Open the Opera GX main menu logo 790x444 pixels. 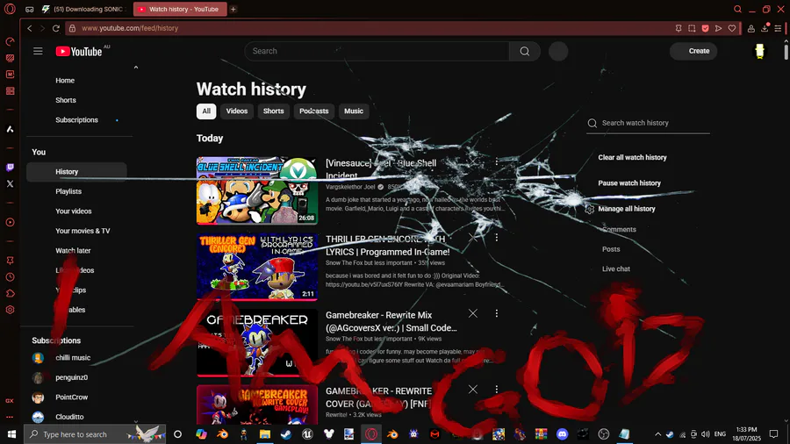(10, 9)
